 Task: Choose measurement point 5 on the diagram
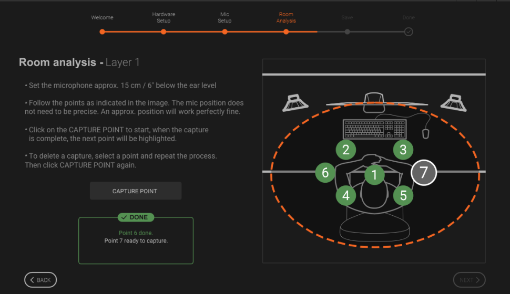click(403, 195)
